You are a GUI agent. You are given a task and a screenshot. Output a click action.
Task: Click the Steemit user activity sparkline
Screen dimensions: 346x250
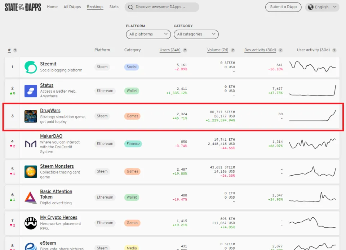pos(313,66)
